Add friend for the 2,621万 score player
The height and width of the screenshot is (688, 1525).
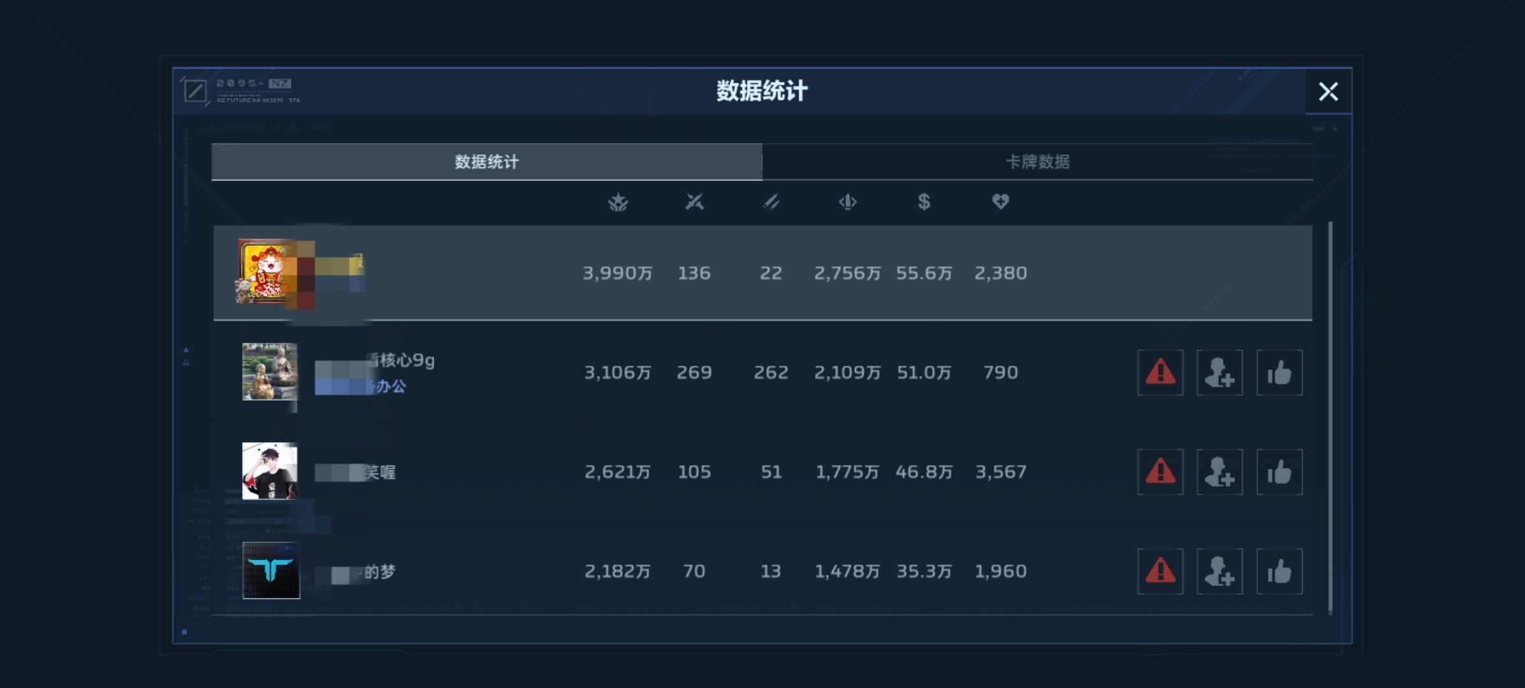(1220, 472)
